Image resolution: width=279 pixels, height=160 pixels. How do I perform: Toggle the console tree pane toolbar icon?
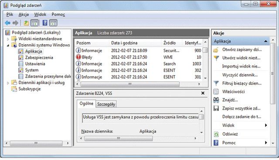click(x=34, y=23)
